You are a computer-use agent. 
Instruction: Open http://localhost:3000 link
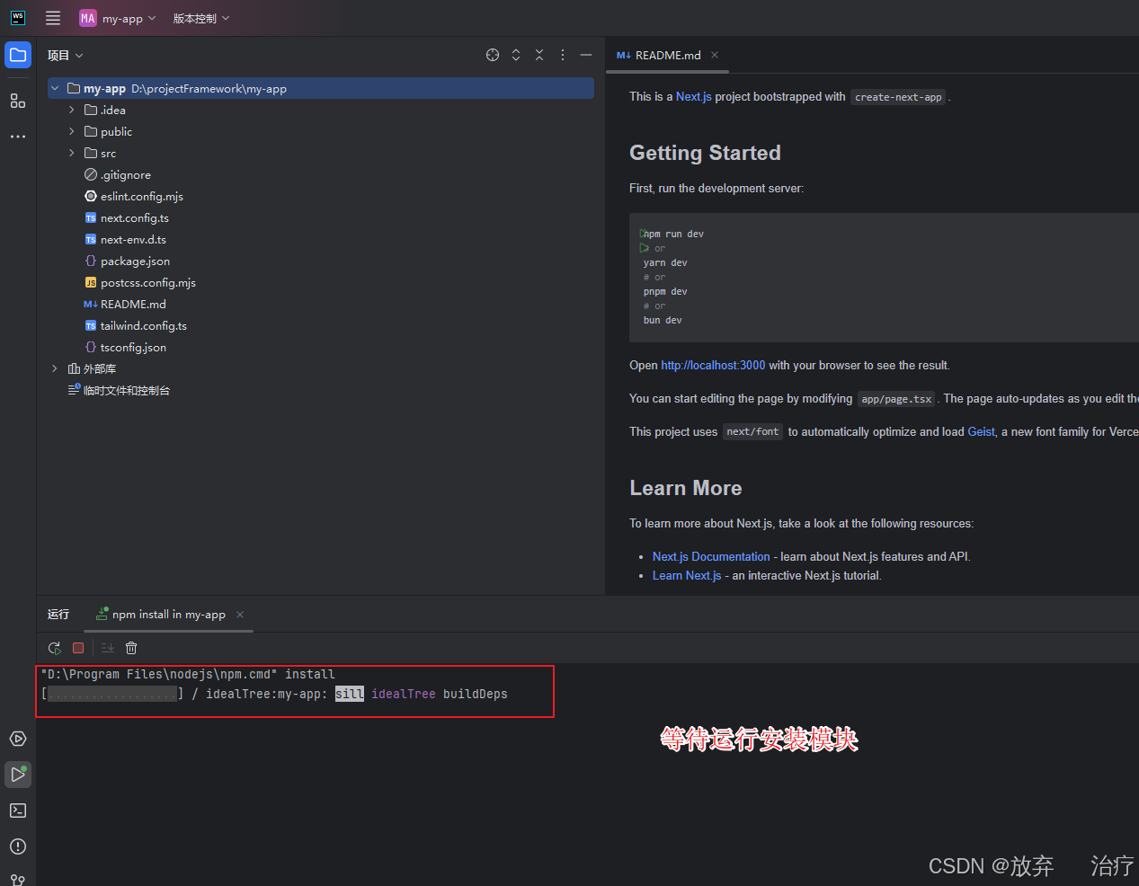713,366
